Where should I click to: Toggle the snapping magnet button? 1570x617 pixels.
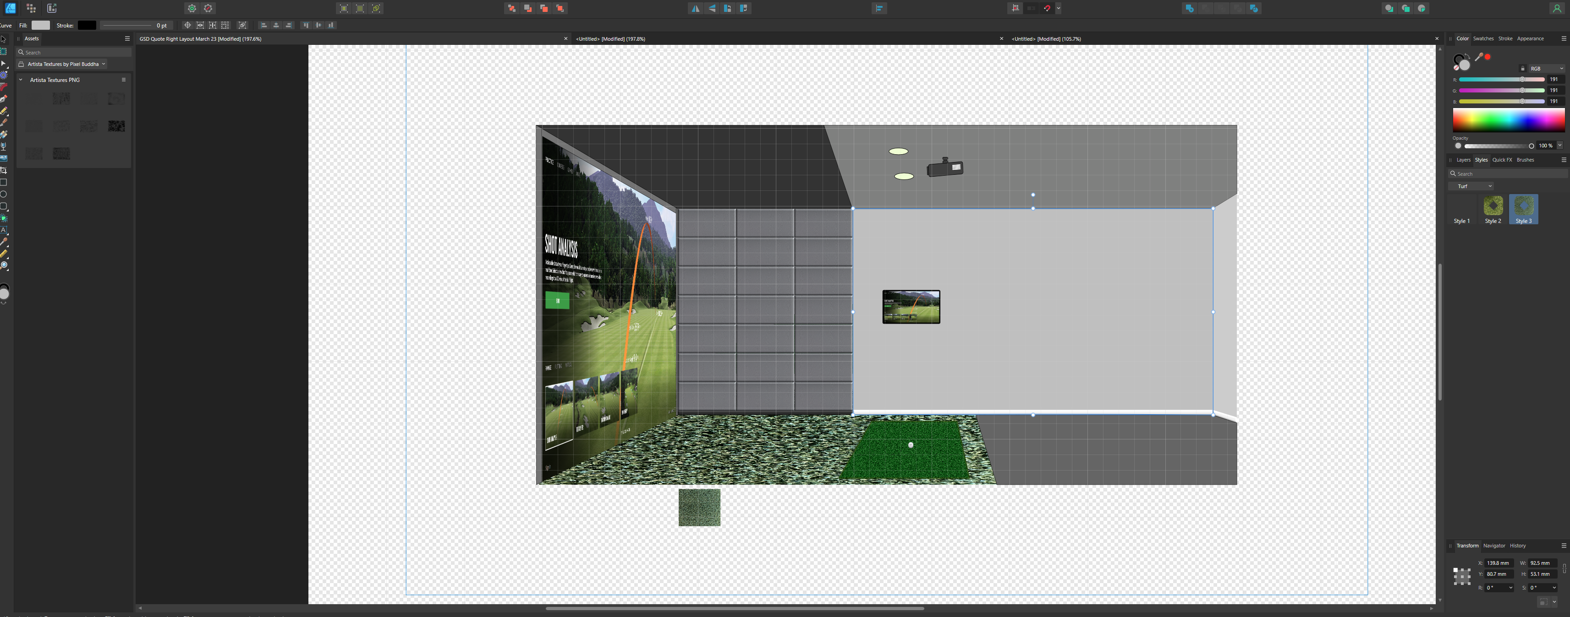pyautogui.click(x=1047, y=9)
